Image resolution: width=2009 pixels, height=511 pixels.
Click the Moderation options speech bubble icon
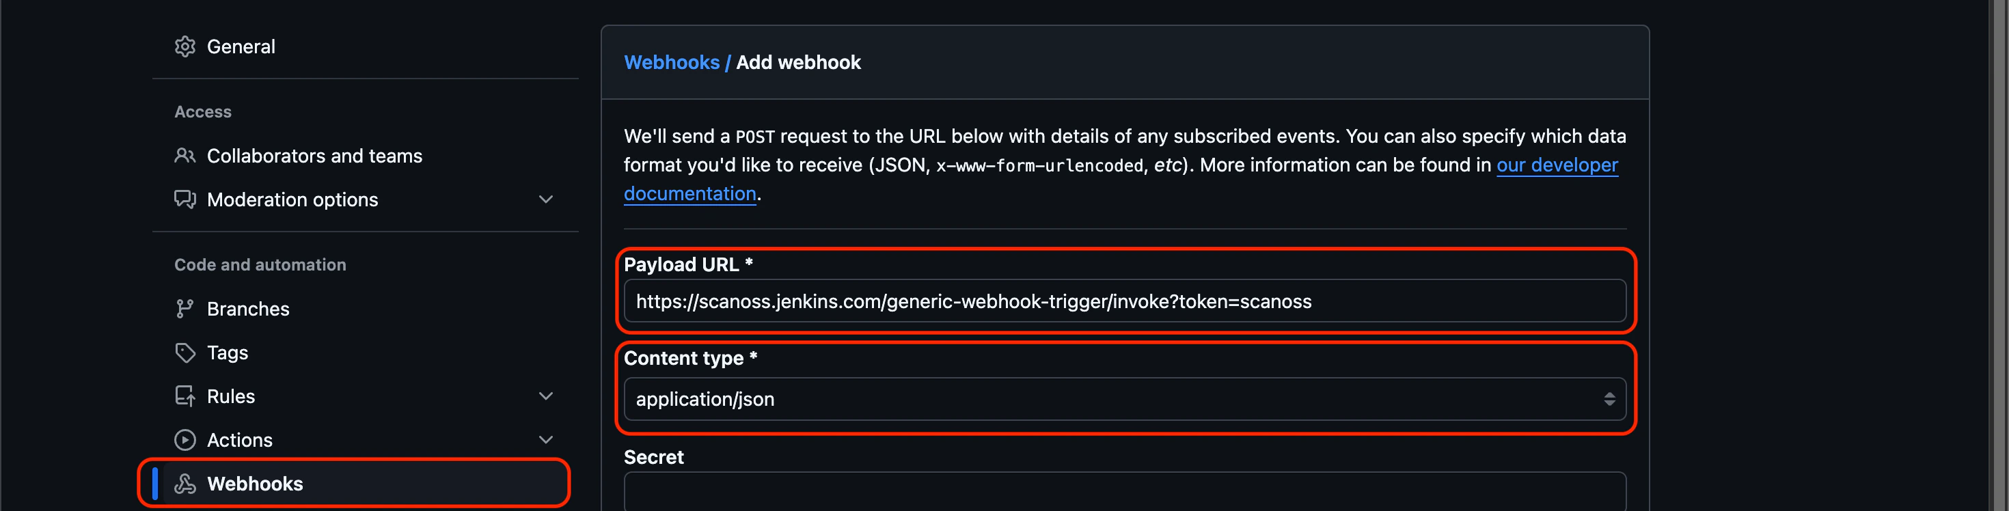point(186,199)
